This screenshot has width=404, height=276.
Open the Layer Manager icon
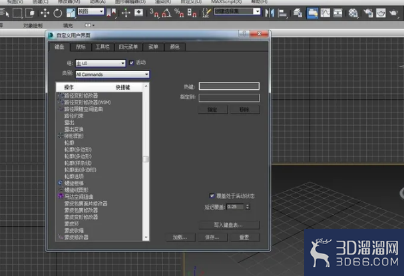click(x=298, y=13)
